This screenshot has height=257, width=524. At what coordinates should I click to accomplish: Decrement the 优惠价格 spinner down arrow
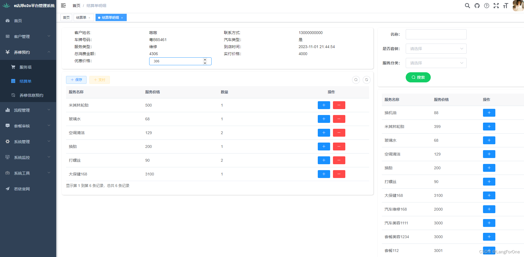tap(205, 63)
